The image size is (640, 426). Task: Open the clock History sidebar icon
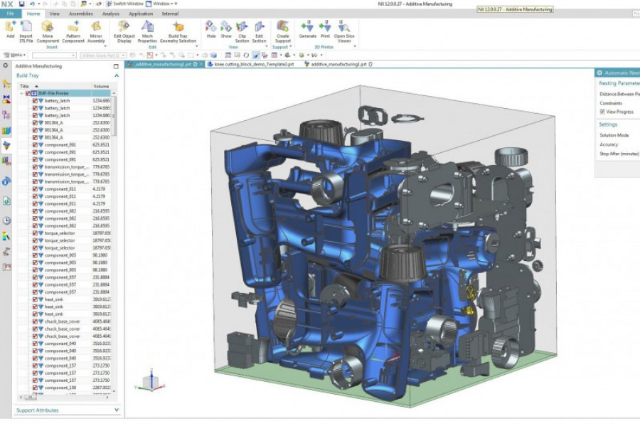(6, 220)
